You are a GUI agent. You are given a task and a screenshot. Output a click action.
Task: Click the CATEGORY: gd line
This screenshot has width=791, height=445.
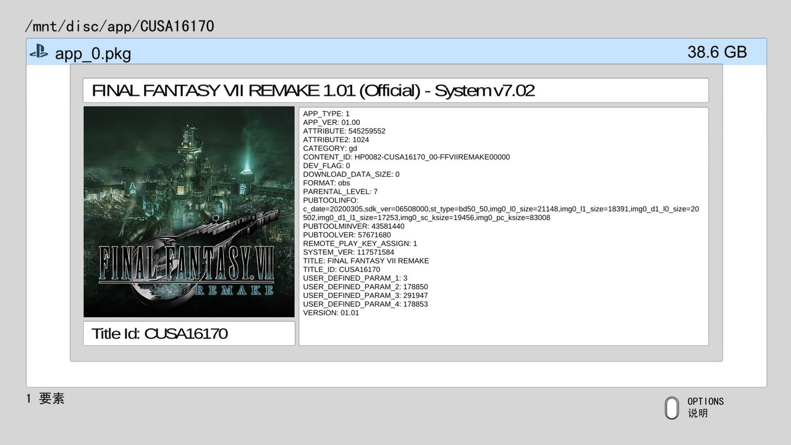point(330,148)
